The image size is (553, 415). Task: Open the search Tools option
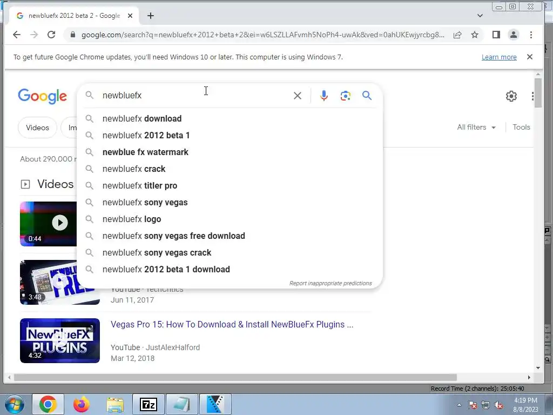click(x=521, y=127)
